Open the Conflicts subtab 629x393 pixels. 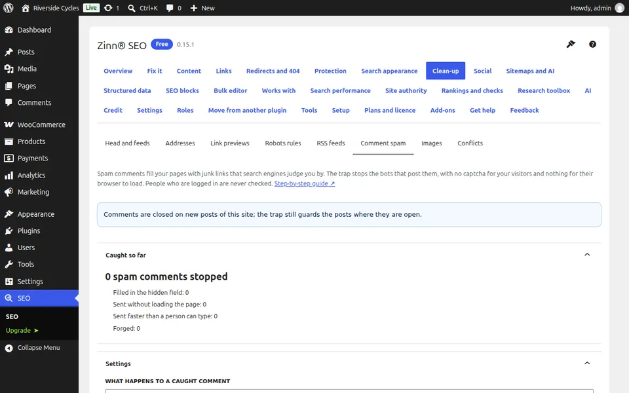click(x=470, y=143)
